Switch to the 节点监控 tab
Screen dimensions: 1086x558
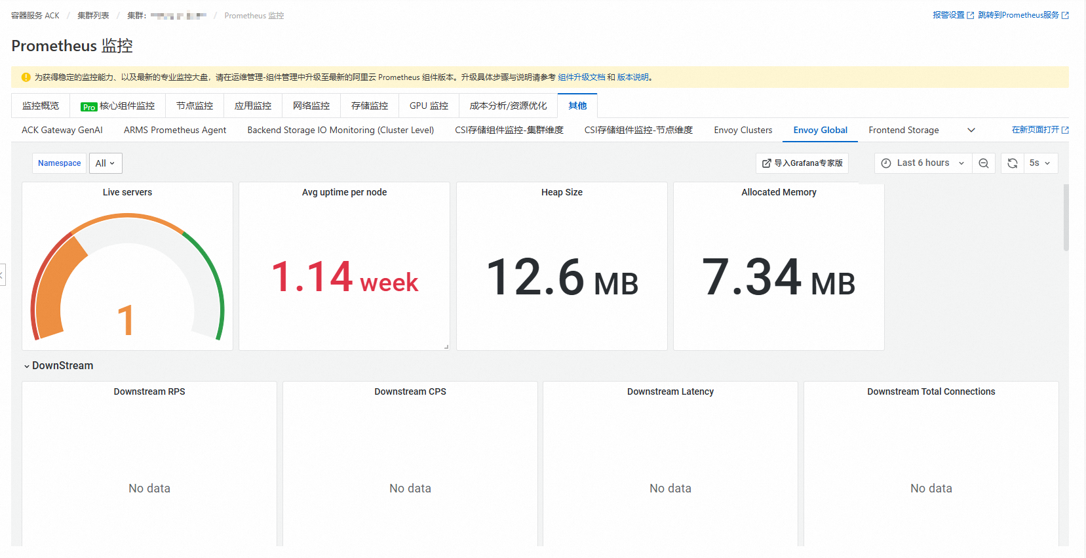click(195, 106)
